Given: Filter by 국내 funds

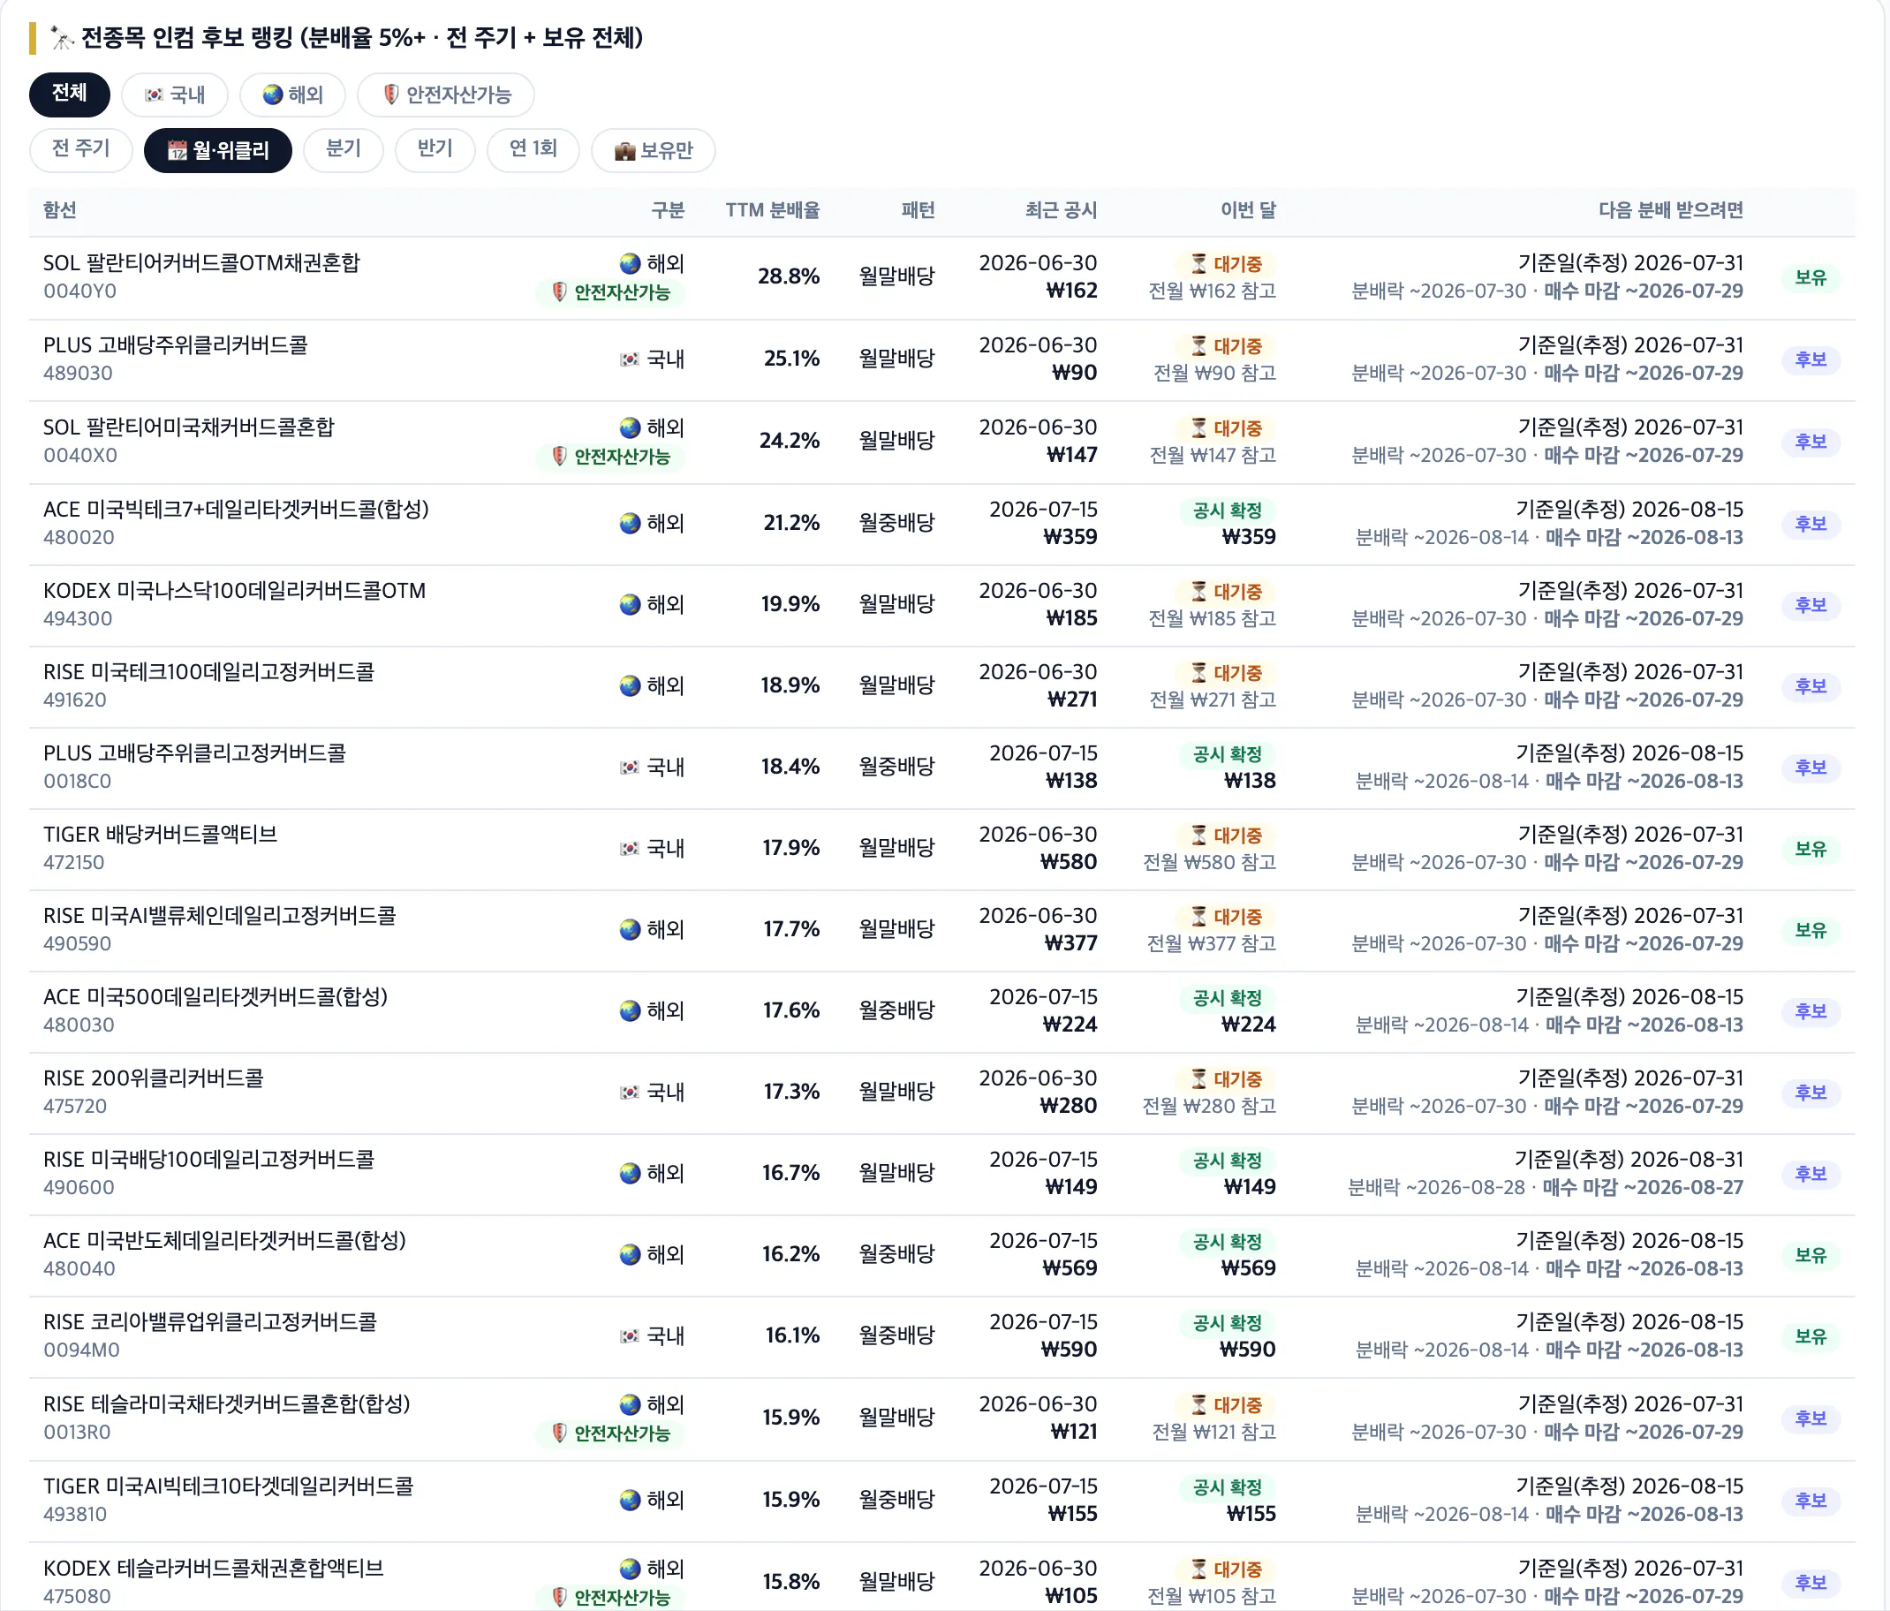Looking at the screenshot, I should coord(174,95).
